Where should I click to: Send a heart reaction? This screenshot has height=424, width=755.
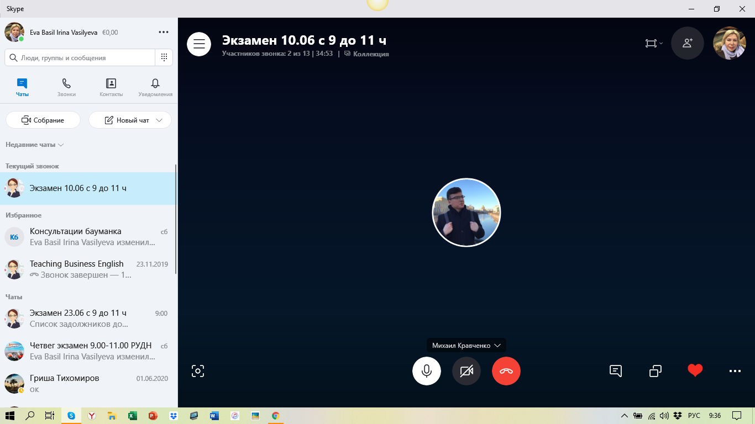click(x=695, y=370)
